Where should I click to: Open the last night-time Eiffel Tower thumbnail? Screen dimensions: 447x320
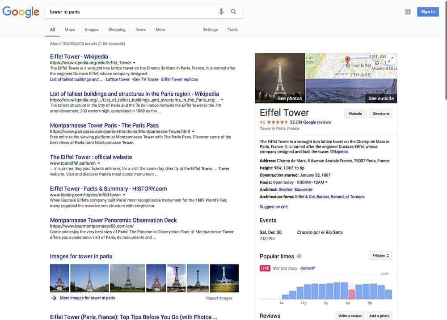pos(224,278)
